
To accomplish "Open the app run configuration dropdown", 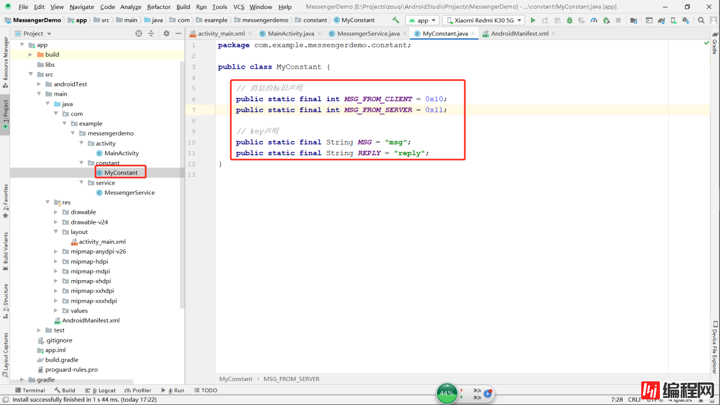I will pos(422,20).
